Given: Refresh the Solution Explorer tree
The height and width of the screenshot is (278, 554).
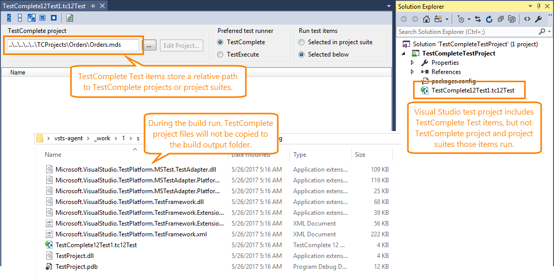Looking at the screenshot, I should pos(489,19).
